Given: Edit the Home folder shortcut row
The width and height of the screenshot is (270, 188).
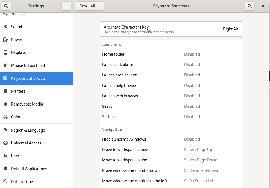Looking at the screenshot, I should [x=171, y=54].
